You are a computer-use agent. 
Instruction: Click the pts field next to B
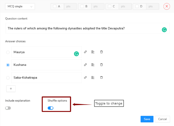point(98,6)
